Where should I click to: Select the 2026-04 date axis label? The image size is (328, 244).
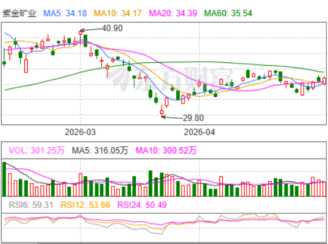199,132
